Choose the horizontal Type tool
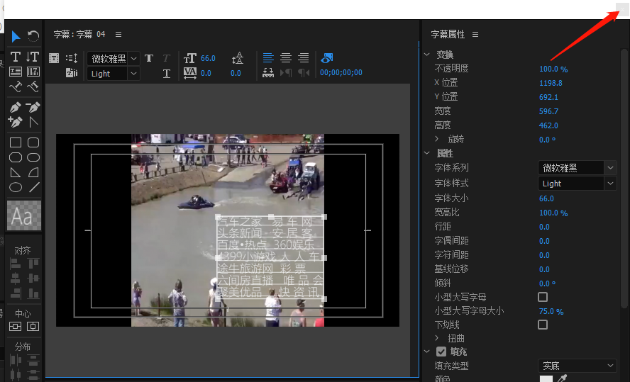The image size is (630, 382). click(x=16, y=57)
